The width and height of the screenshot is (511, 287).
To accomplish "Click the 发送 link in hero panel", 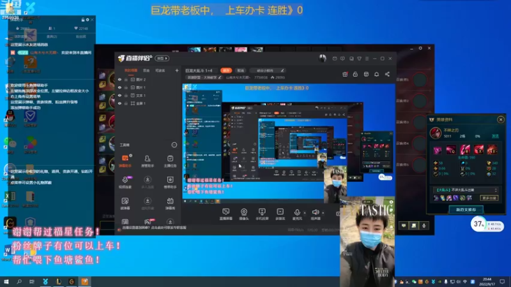I will click(x=495, y=136).
